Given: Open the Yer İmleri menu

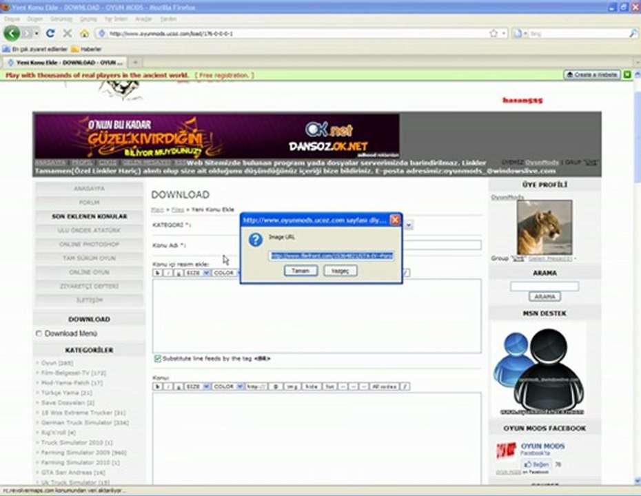Looking at the screenshot, I should 116,19.
